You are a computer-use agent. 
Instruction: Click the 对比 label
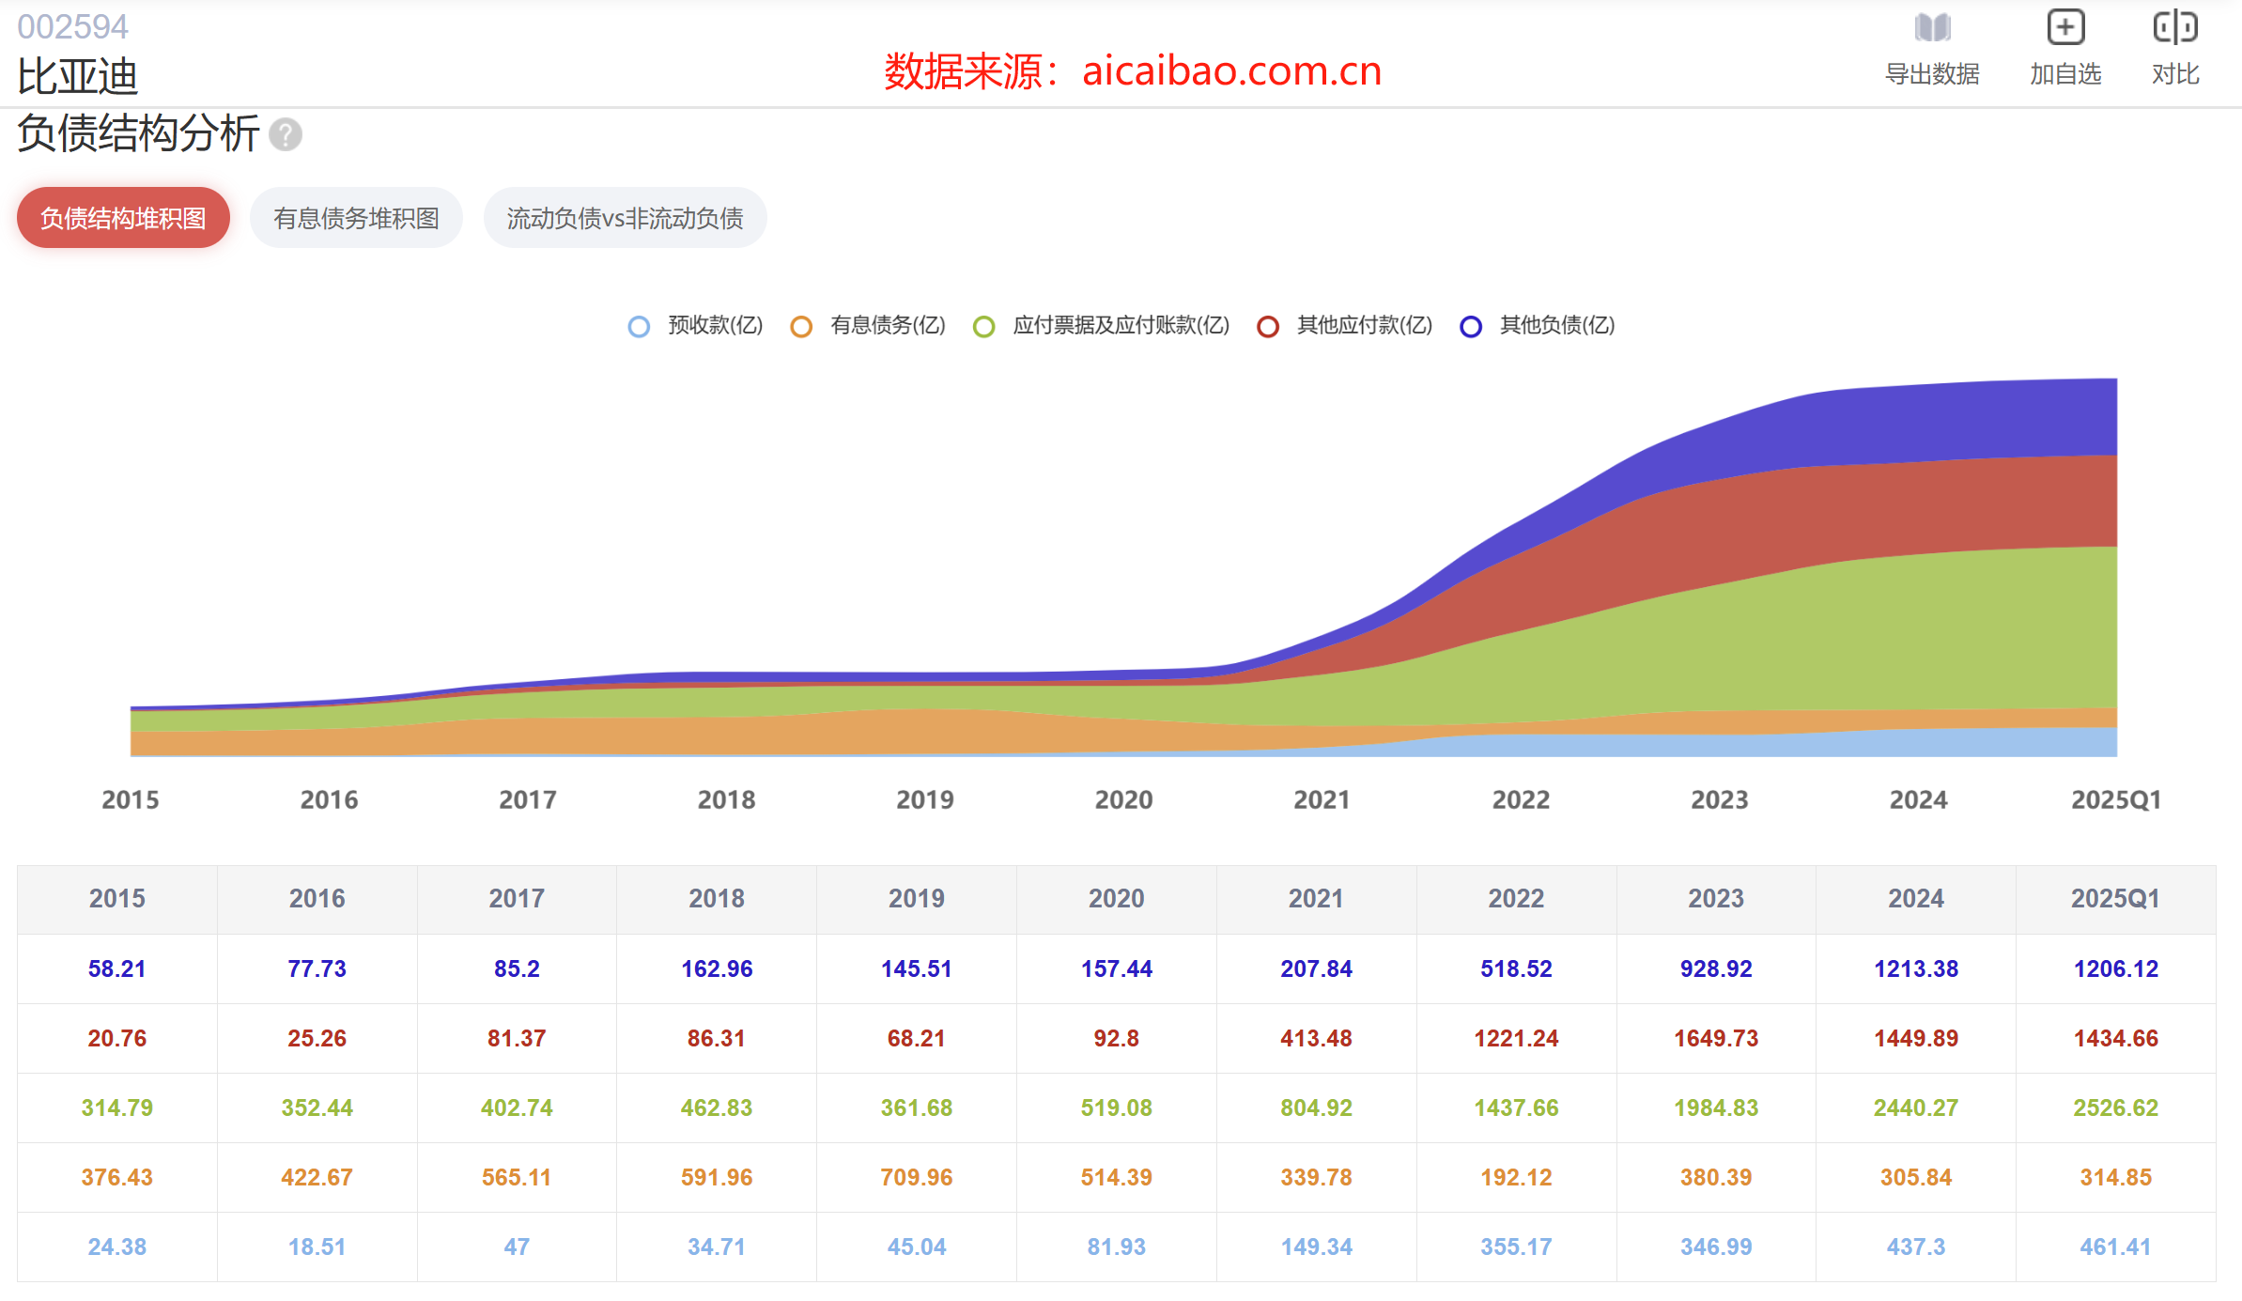(x=2175, y=74)
